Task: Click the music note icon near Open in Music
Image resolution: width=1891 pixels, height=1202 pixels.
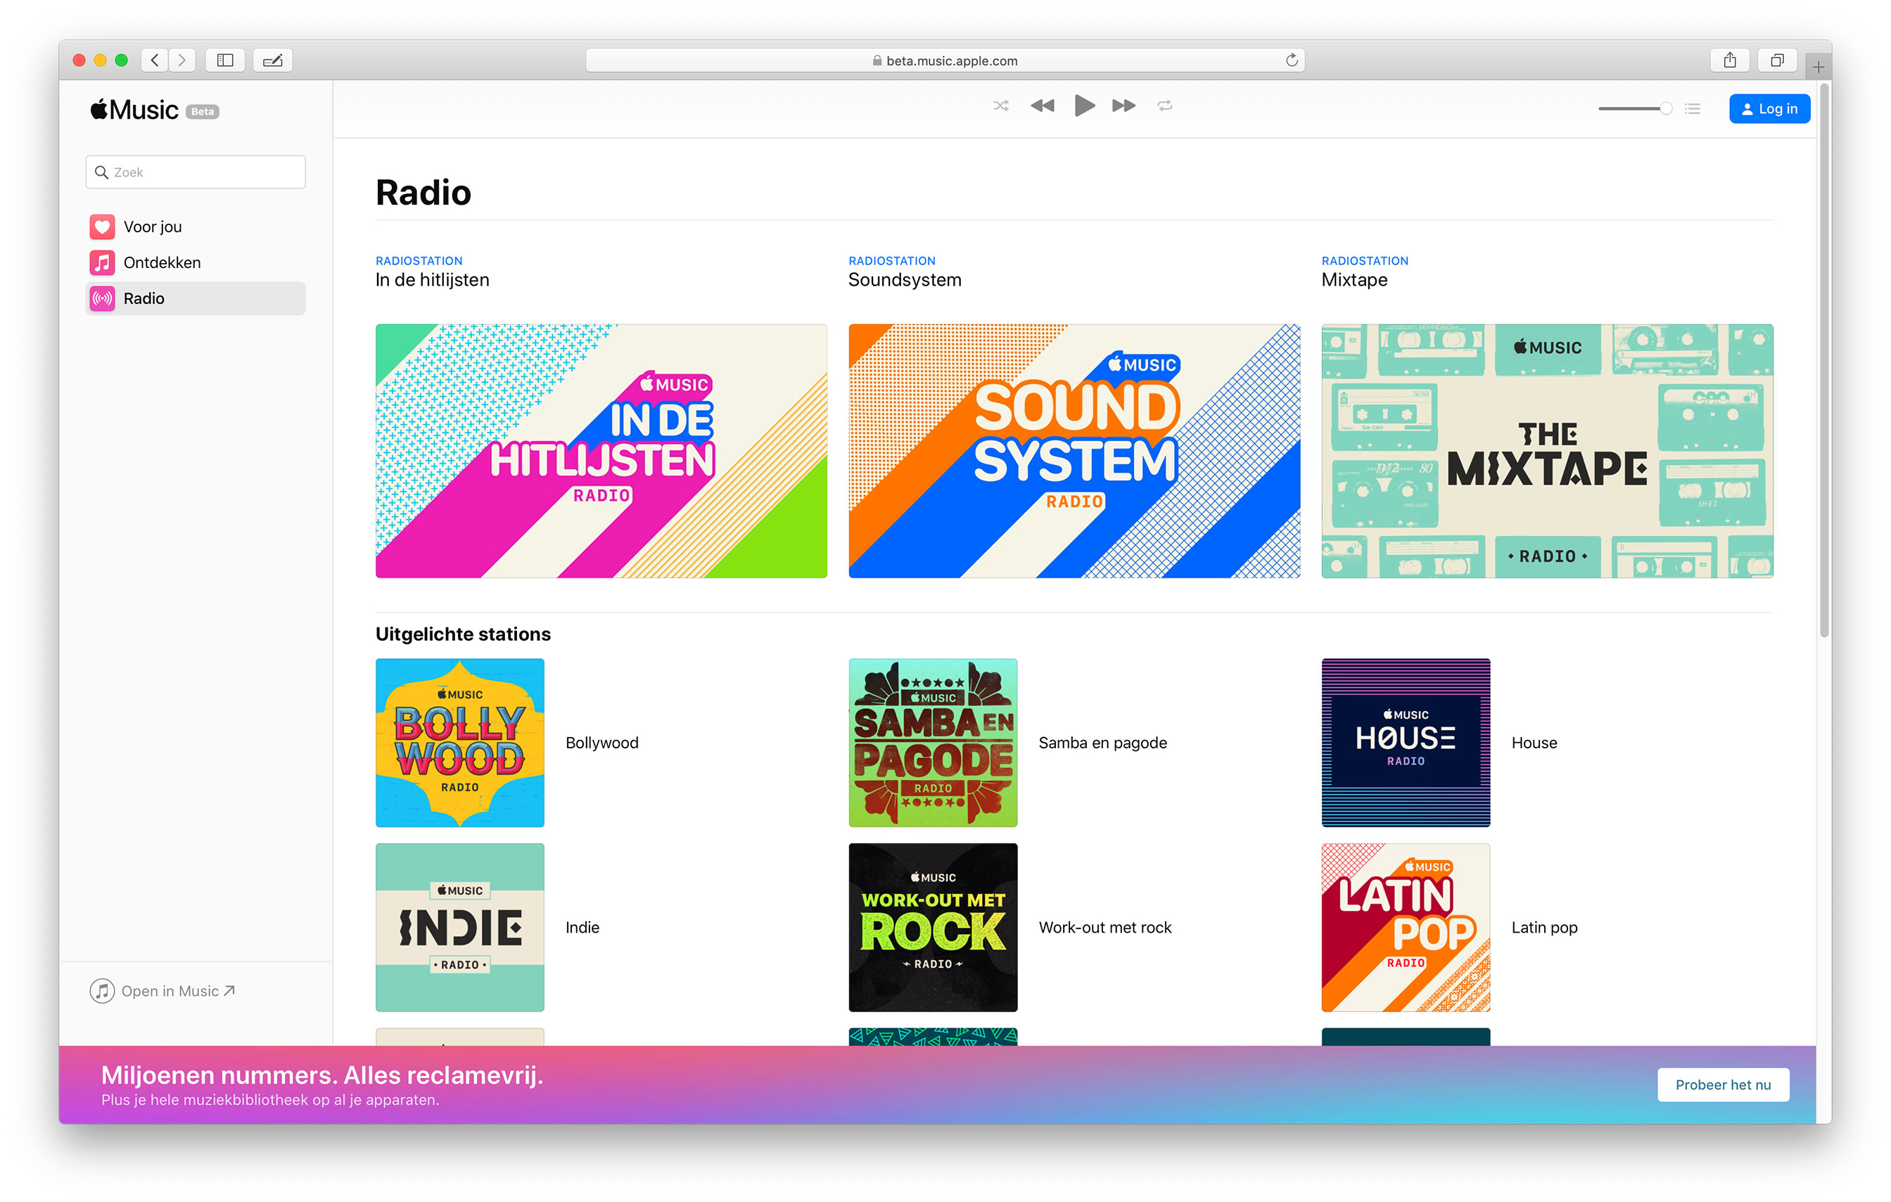Action: pyautogui.click(x=102, y=991)
